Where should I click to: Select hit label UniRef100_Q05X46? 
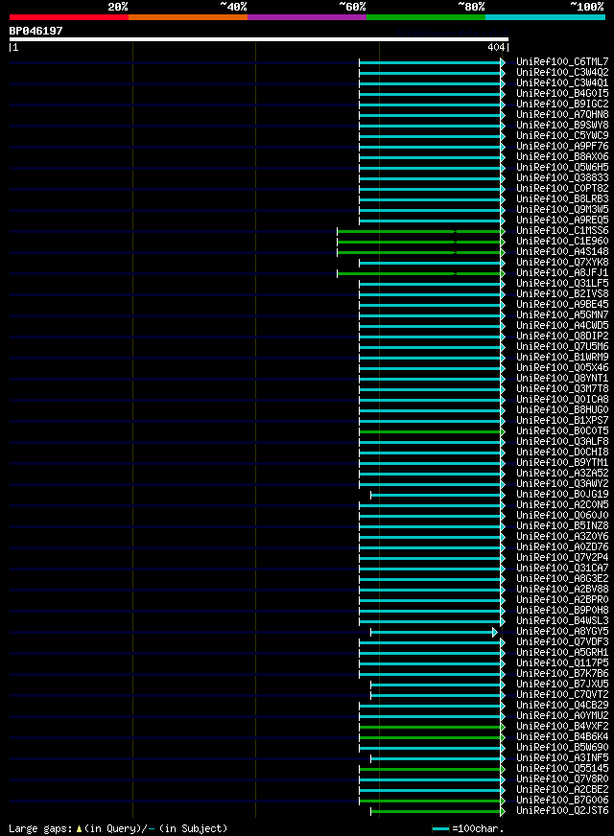click(x=562, y=368)
